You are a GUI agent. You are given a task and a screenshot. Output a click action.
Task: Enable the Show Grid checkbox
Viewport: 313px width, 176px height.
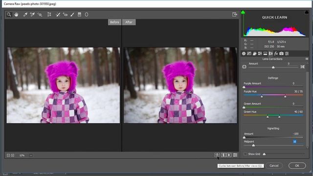246,154
